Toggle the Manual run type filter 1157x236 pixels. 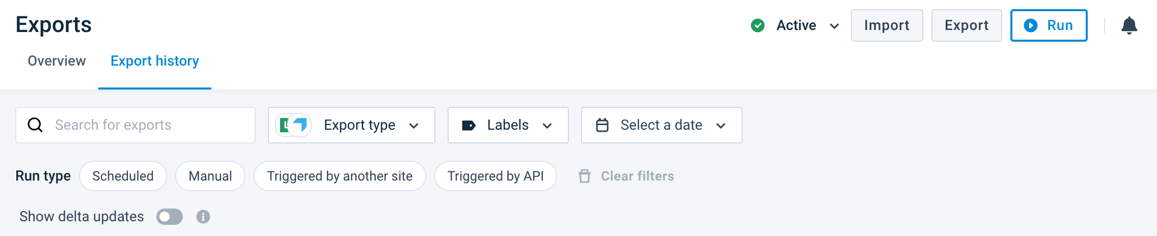[210, 176]
